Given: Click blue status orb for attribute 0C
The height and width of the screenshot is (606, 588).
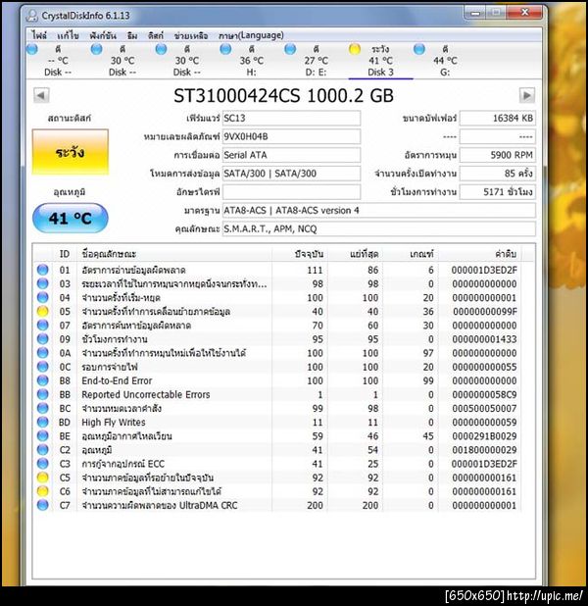Looking at the screenshot, I should point(43,367).
